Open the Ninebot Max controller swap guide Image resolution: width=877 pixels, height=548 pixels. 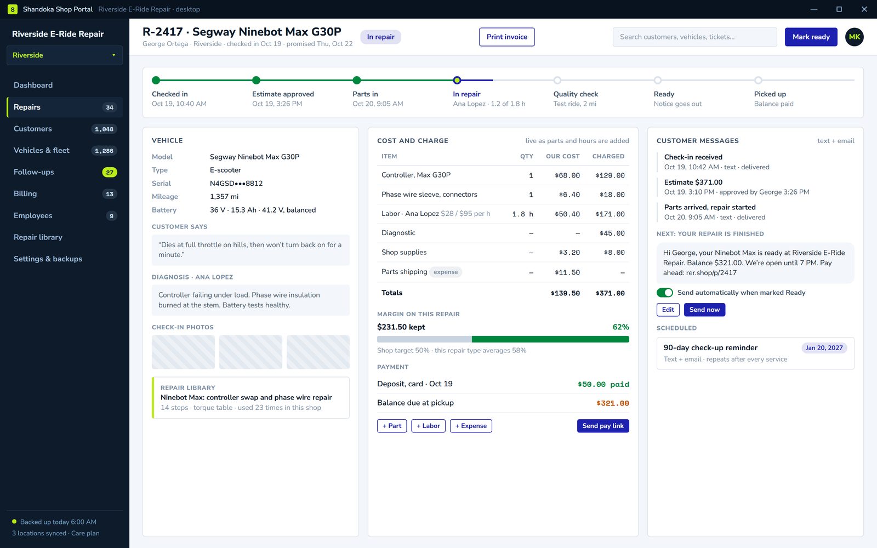[250, 397]
